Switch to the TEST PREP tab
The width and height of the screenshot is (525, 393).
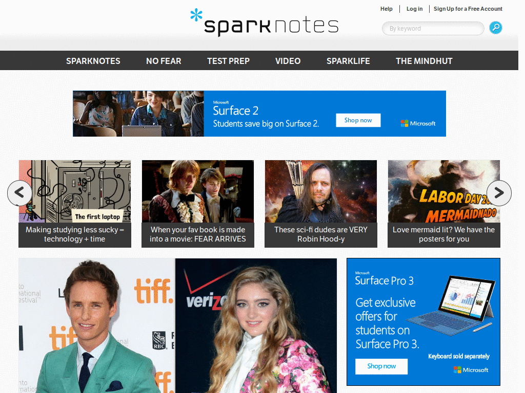click(228, 60)
